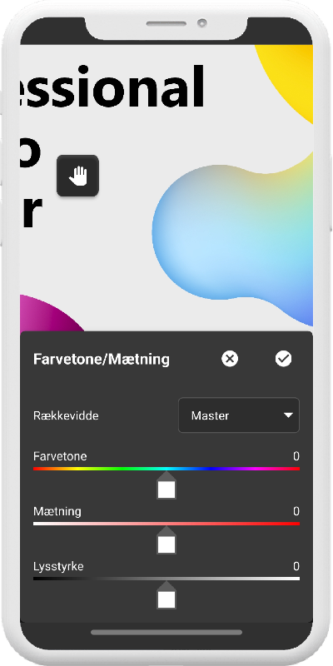This screenshot has height=666, width=333.
Task: Click the Rækkevidde dropdown arrow
Action: click(x=288, y=415)
